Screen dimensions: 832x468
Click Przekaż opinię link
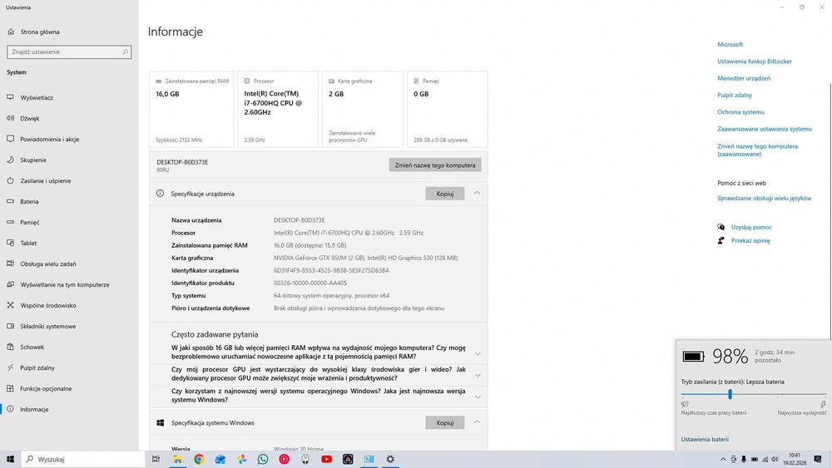tap(750, 240)
